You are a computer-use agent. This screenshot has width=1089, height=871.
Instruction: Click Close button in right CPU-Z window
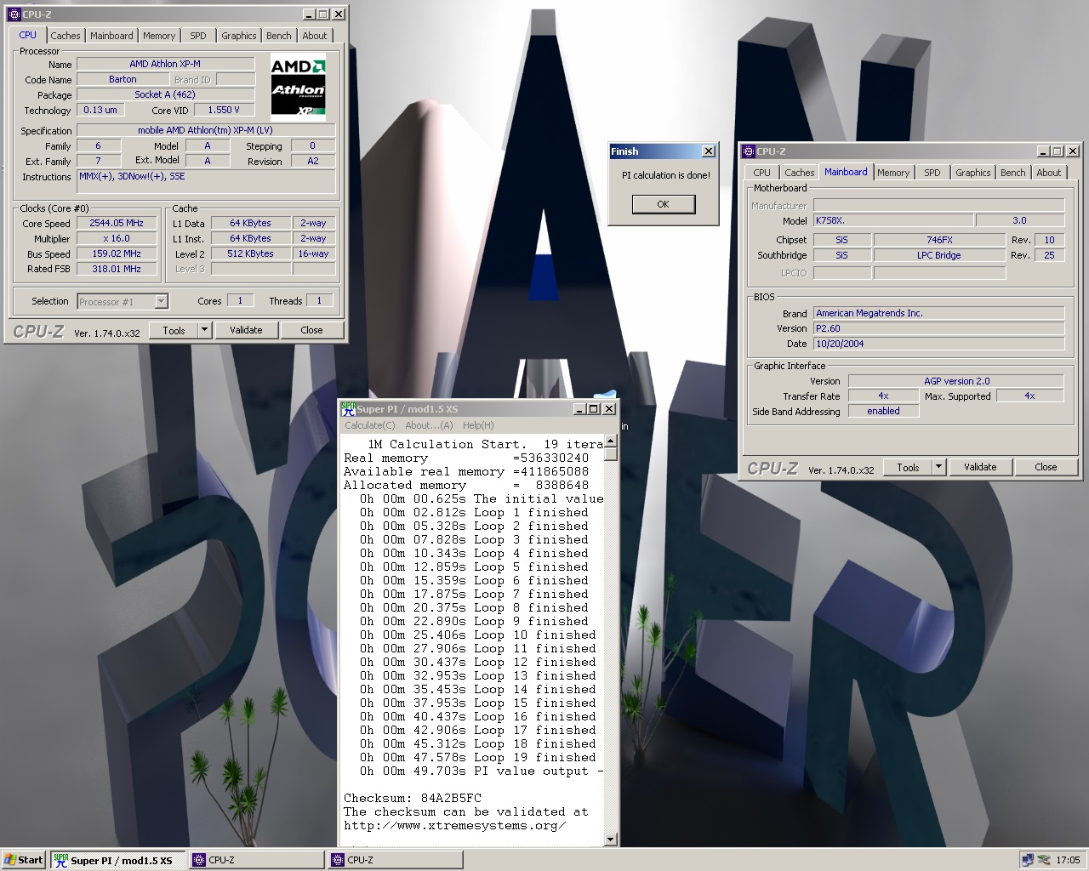coord(1046,467)
